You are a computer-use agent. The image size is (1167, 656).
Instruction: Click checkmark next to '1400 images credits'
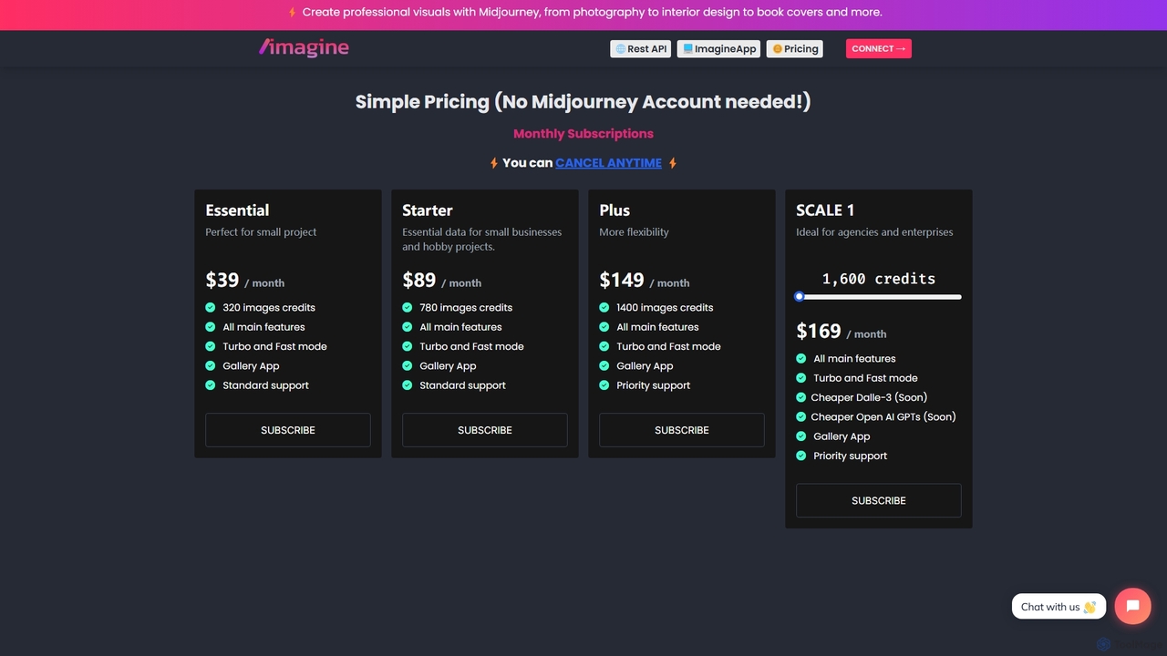(x=604, y=308)
